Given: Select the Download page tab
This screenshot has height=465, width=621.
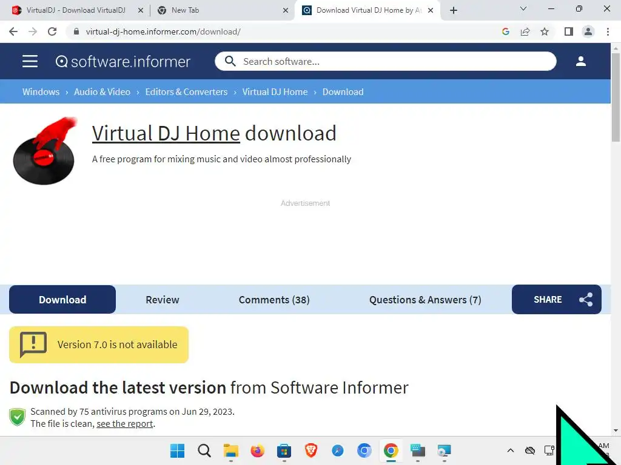Looking at the screenshot, I should coord(62,299).
